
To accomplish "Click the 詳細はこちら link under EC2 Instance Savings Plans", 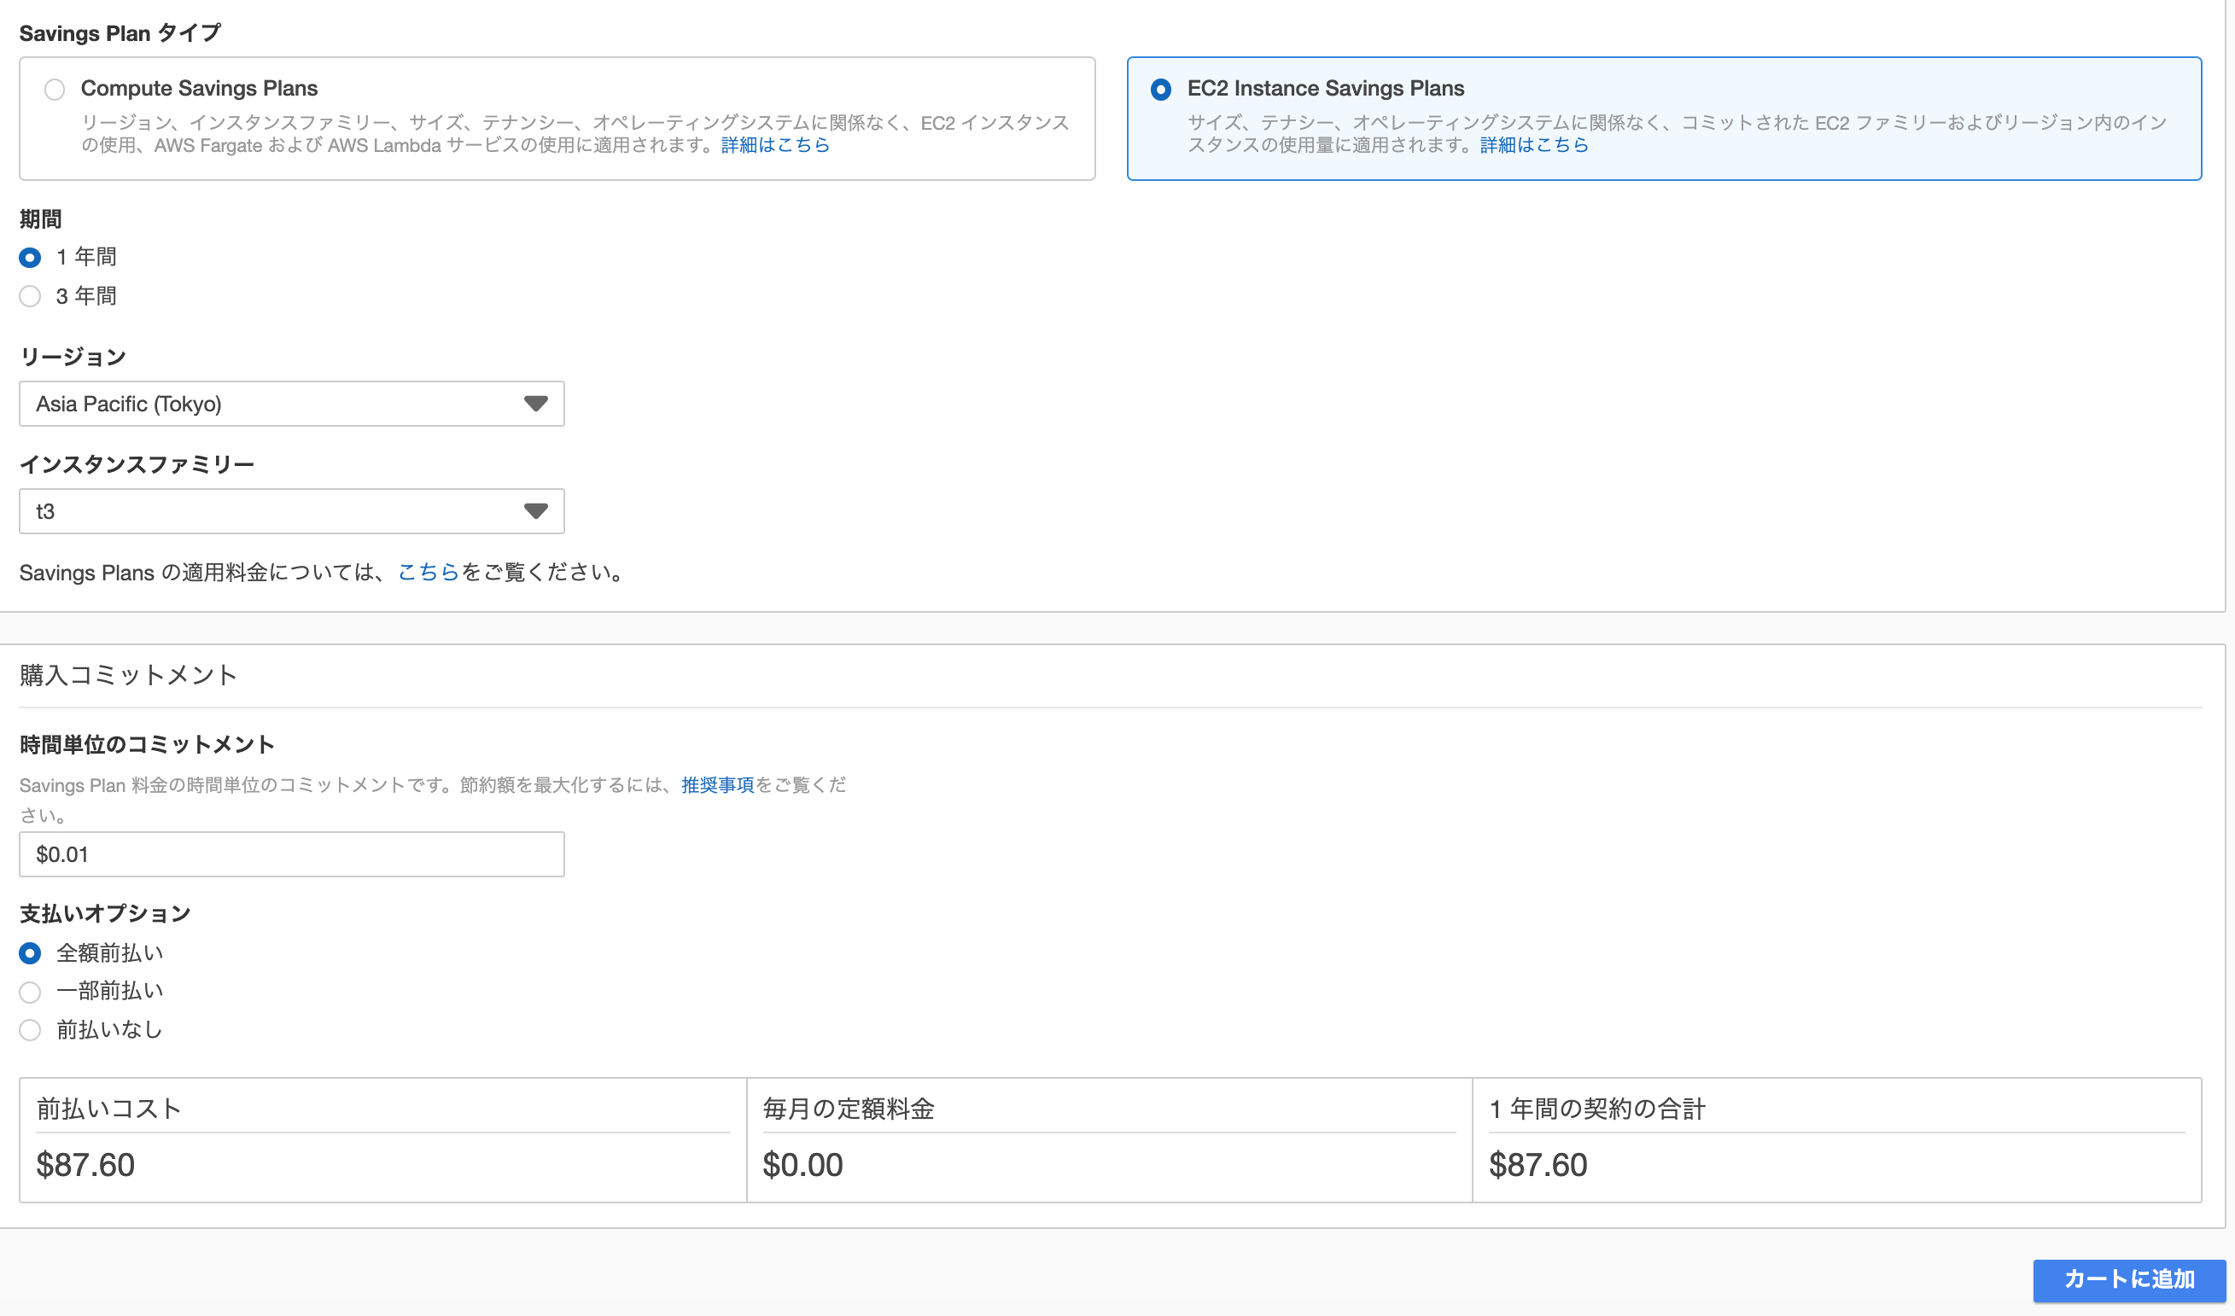I will coord(1534,144).
